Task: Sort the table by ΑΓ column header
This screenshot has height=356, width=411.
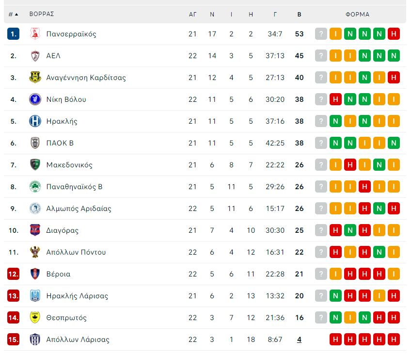Action: coord(193,15)
